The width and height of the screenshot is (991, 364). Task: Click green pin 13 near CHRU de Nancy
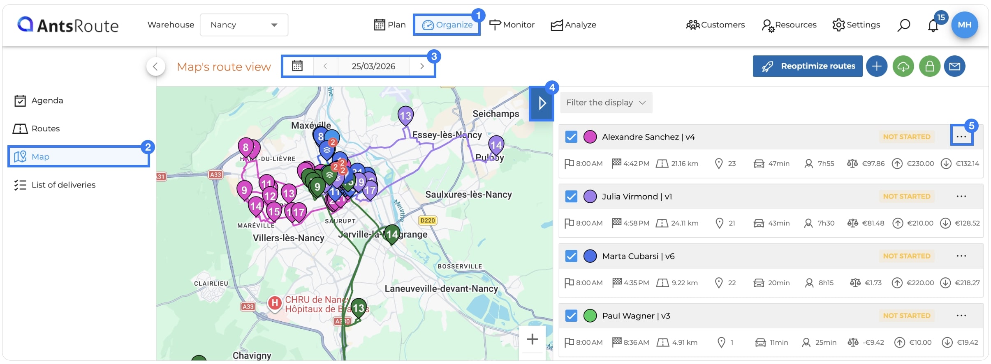359,308
